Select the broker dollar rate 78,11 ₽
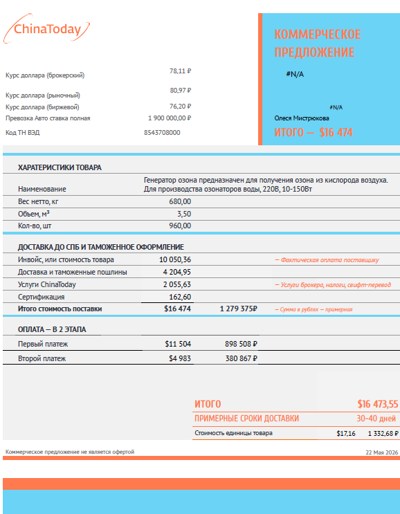Viewport: 400px width, 514px height. coord(181,71)
